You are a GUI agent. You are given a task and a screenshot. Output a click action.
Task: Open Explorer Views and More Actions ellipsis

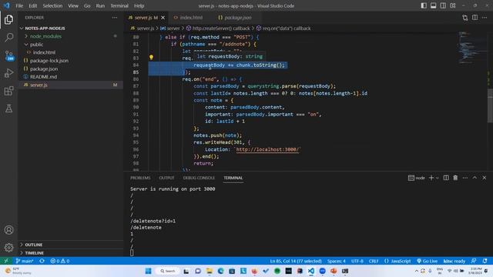coord(115,18)
